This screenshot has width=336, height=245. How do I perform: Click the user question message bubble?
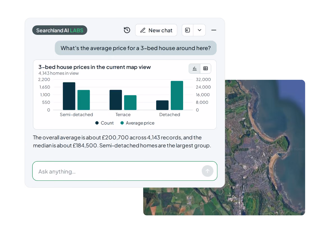[136, 48]
